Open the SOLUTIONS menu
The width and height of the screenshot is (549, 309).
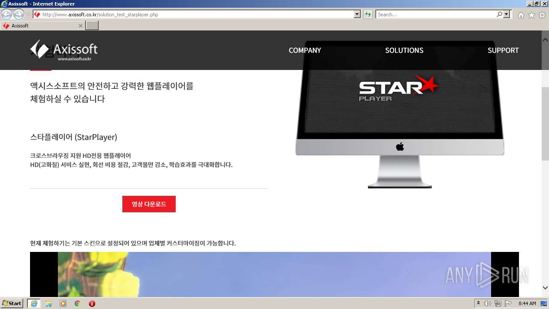click(x=404, y=50)
